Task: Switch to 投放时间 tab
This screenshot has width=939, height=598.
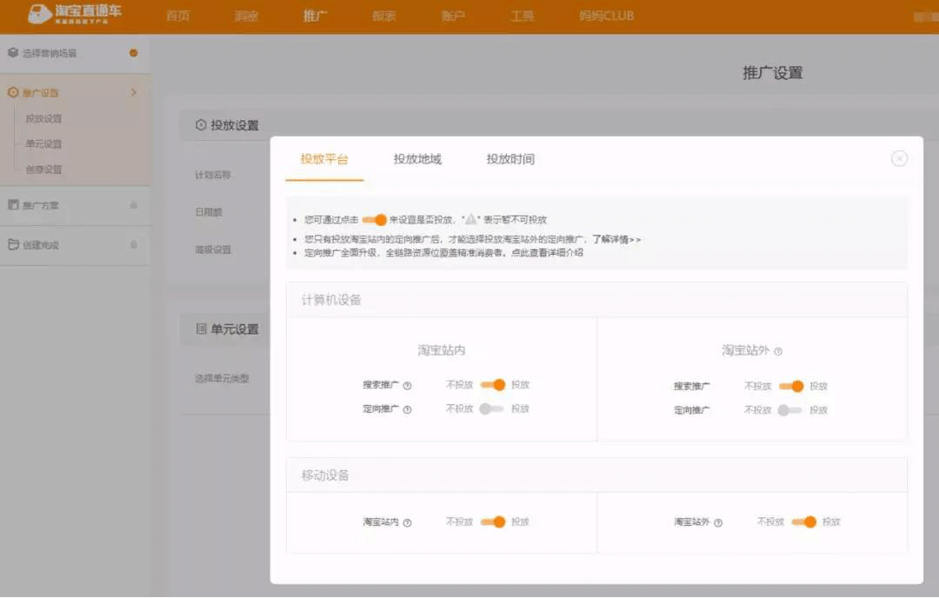Action: 510,159
